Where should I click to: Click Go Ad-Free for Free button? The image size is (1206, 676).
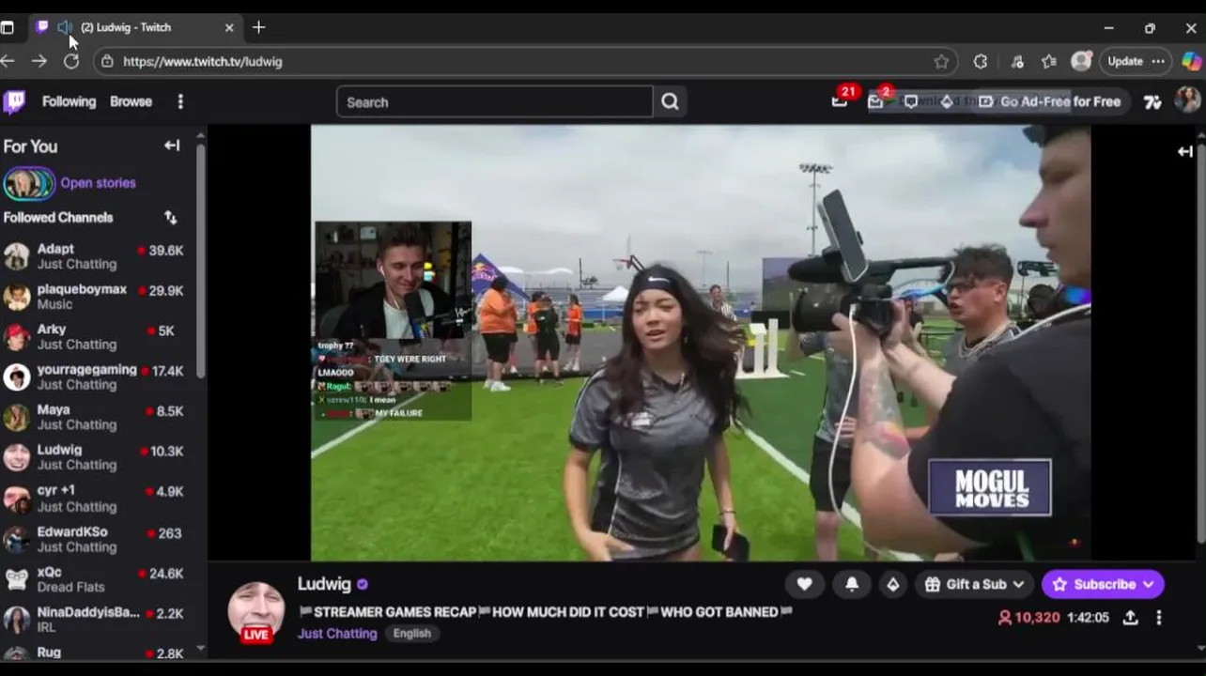coord(1049,101)
